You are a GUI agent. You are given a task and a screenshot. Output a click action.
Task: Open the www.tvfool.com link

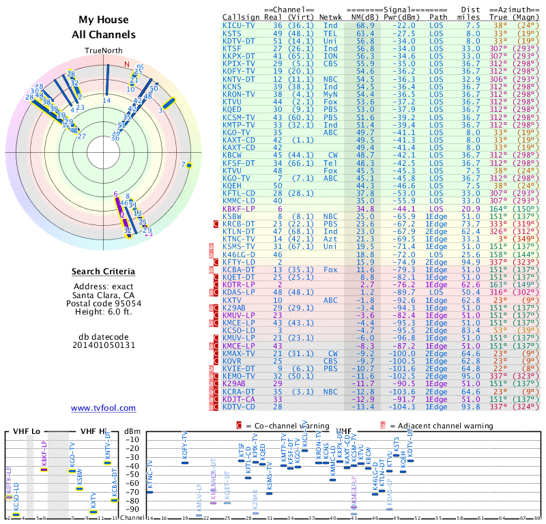[103, 408]
